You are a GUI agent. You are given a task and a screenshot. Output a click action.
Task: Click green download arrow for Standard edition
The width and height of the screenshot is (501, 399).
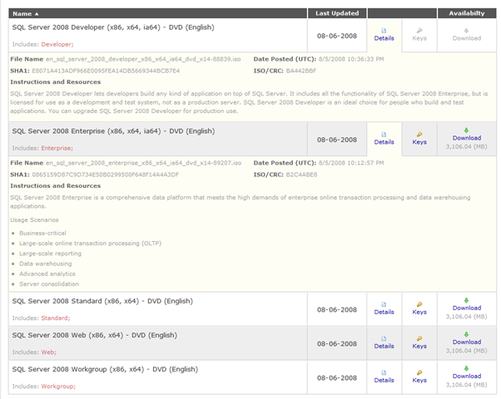pyautogui.click(x=467, y=300)
